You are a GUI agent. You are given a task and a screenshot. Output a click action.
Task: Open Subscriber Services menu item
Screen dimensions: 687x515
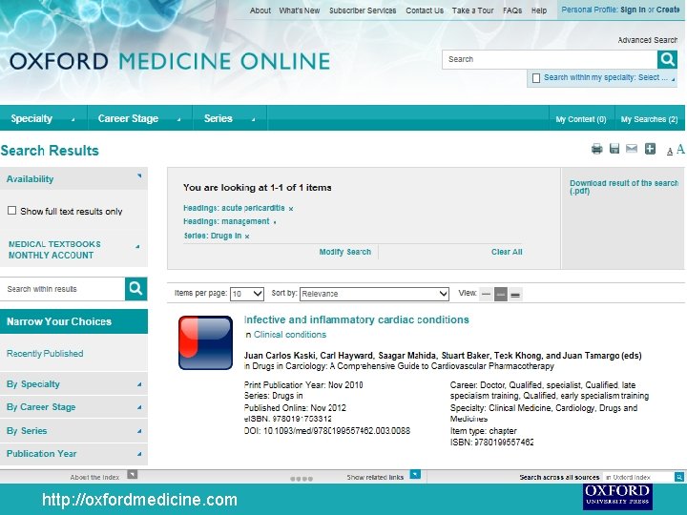pos(363,10)
